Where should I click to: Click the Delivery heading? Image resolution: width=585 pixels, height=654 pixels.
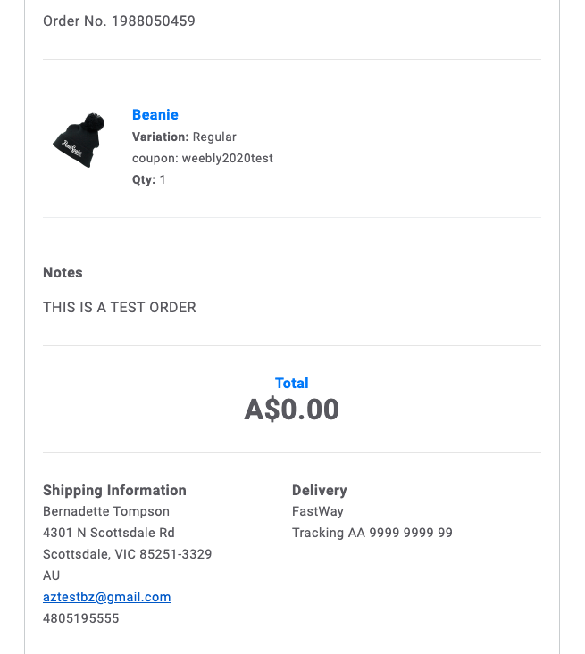(x=320, y=490)
